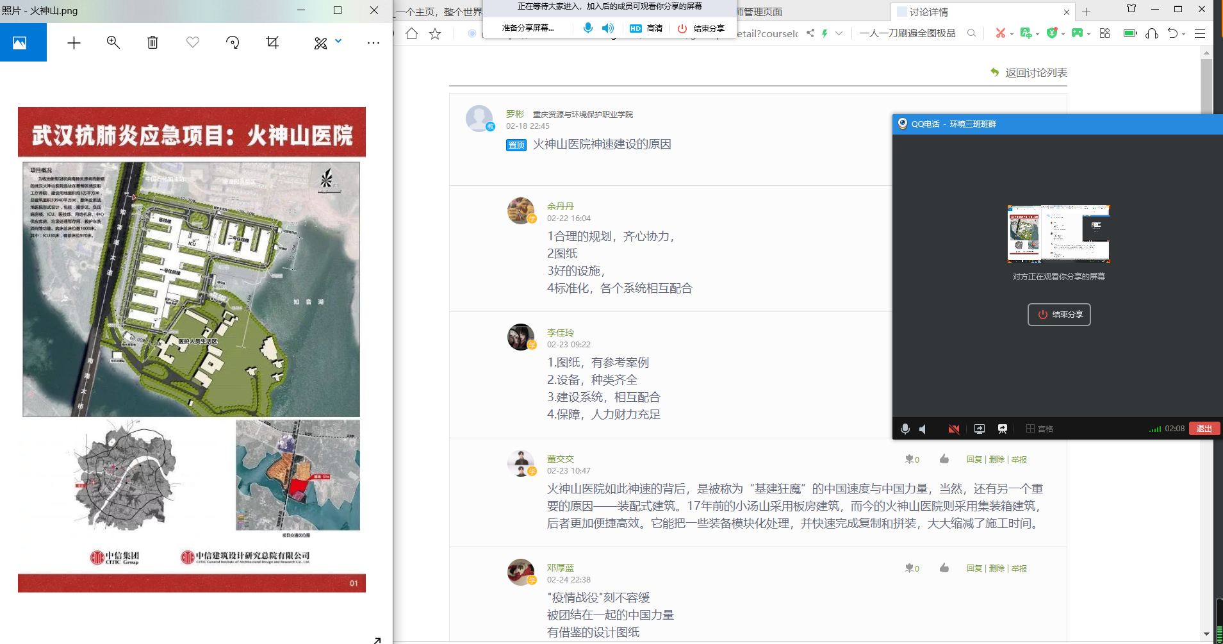Open 李佳玲 user name link

[x=561, y=333]
